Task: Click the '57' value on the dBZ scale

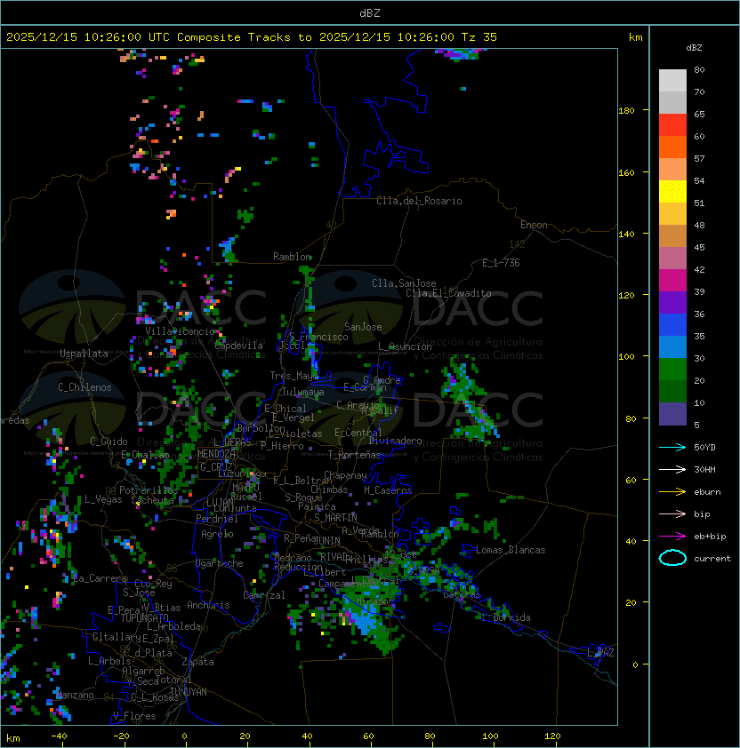Action: point(699,158)
